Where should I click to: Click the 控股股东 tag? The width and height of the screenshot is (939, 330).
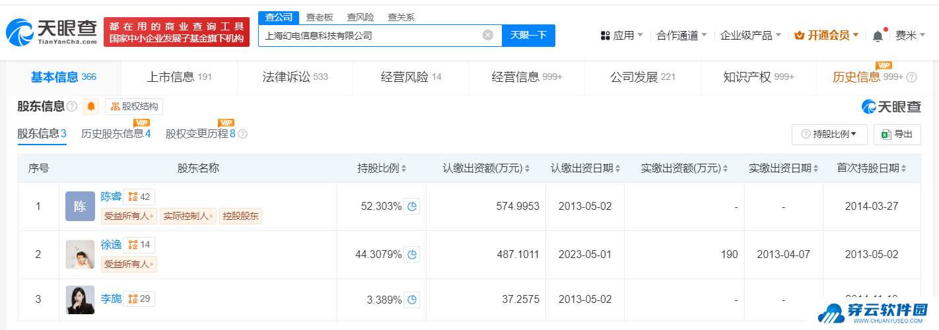point(240,216)
